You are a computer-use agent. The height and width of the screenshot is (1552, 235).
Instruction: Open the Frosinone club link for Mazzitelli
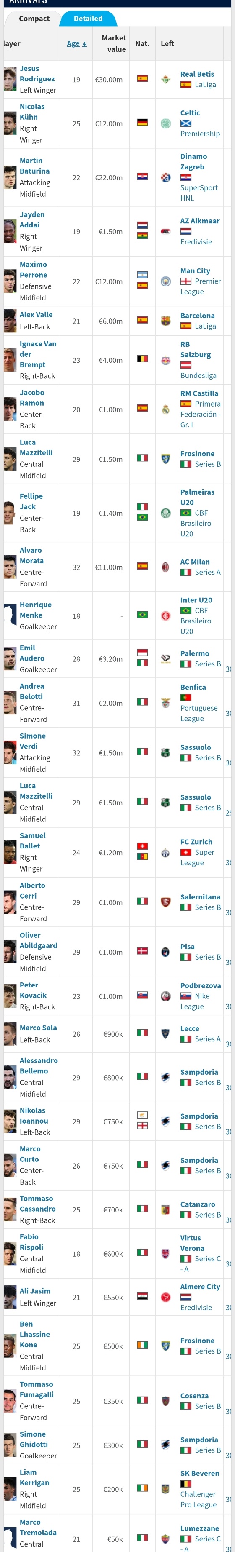click(x=197, y=454)
